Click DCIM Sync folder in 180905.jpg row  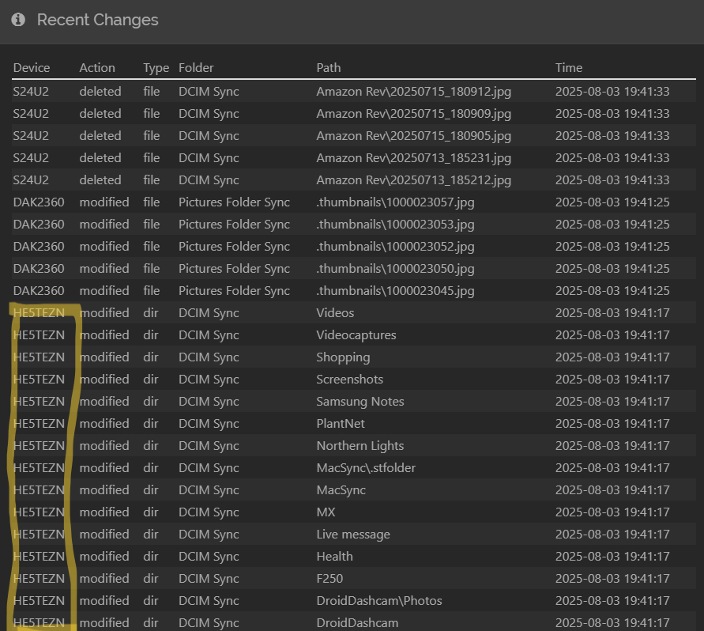click(x=209, y=136)
